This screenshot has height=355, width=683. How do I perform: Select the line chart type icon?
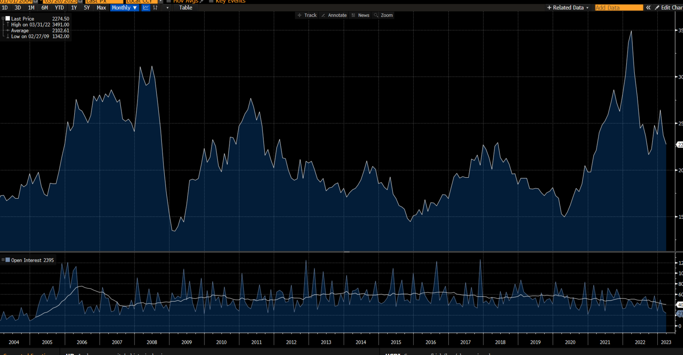click(146, 8)
